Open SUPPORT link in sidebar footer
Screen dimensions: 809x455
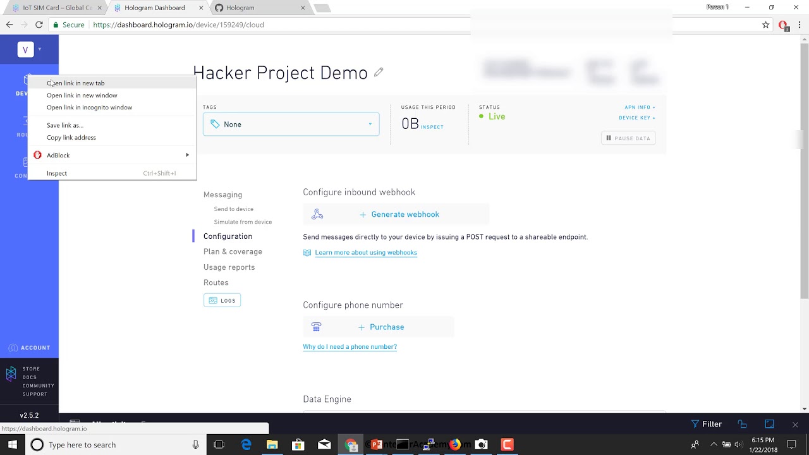point(35,394)
